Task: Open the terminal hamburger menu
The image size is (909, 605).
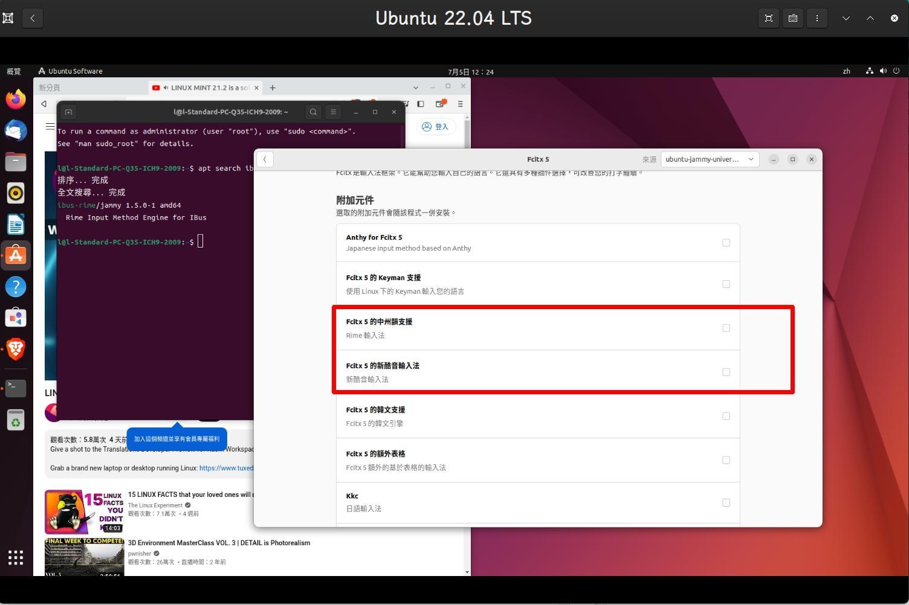Action: pyautogui.click(x=333, y=112)
